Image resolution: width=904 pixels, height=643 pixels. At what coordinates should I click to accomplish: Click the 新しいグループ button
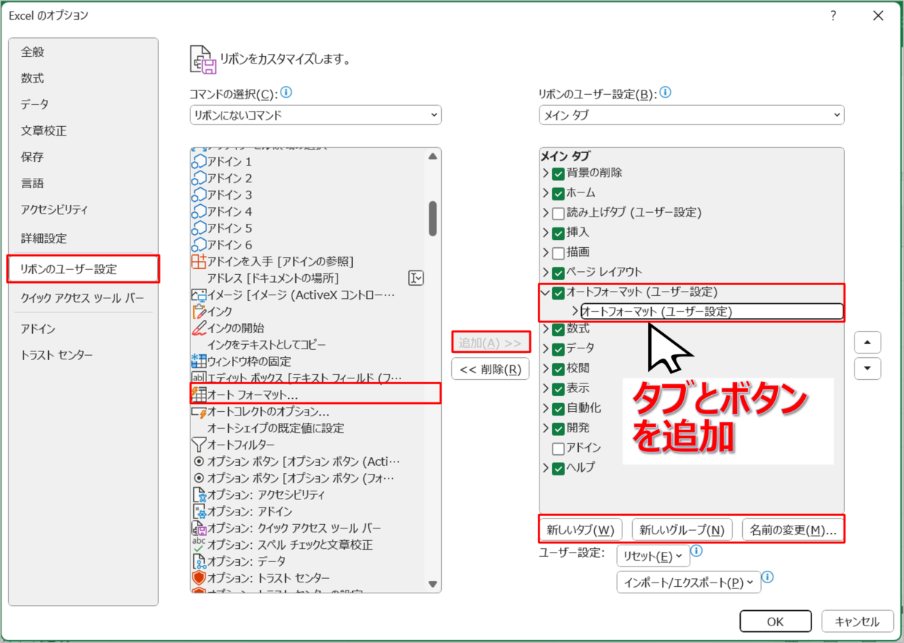point(682,530)
